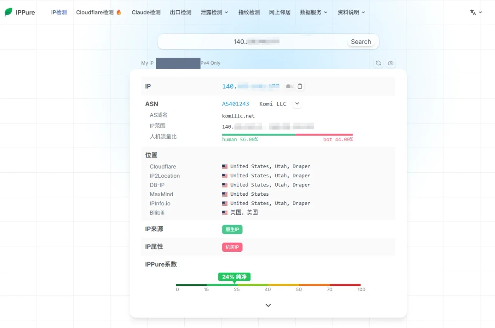Click the 'bot 44.00%' label

pyautogui.click(x=338, y=140)
